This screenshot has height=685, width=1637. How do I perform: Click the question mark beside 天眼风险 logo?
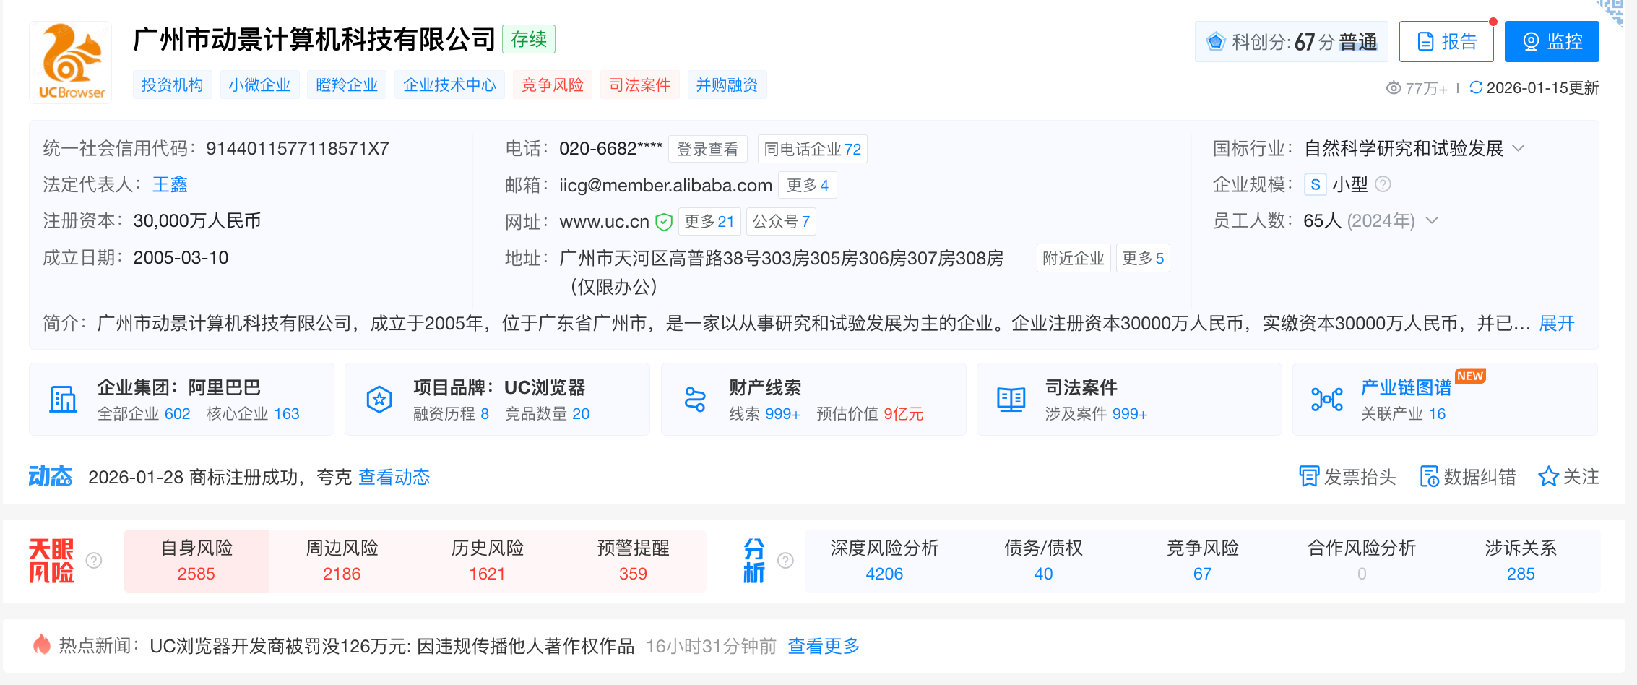tap(94, 560)
